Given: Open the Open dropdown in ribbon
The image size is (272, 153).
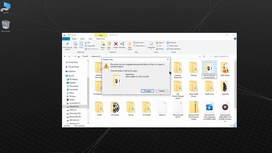Looking at the screenshot, I should pyautogui.click(x=160, y=42).
